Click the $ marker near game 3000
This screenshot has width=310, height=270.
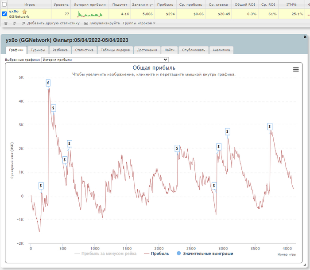coord(227,131)
